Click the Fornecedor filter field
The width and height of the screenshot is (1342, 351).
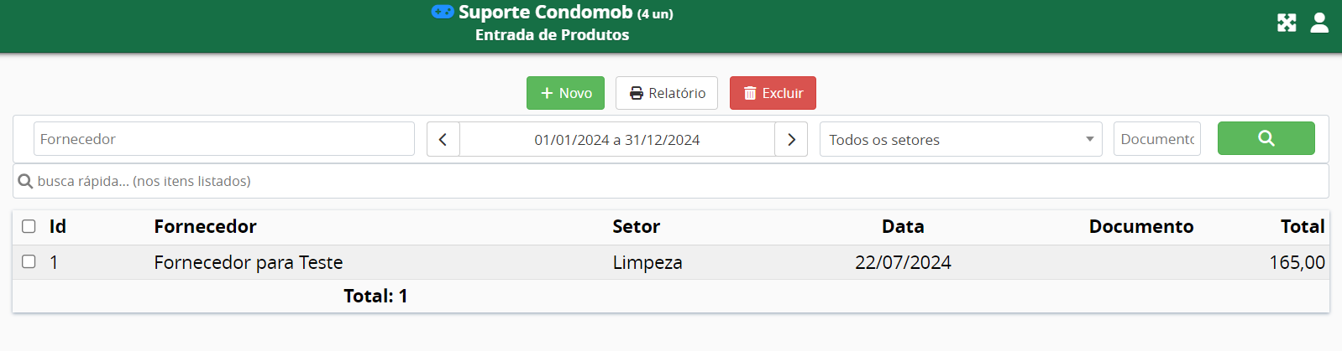223,139
